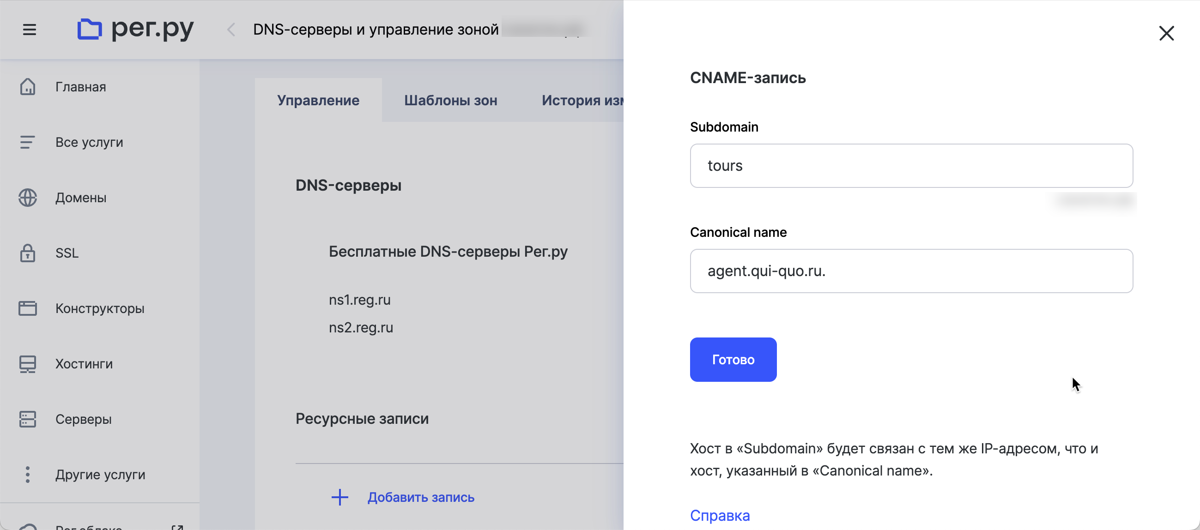The height and width of the screenshot is (530, 1200).
Task: Click the рег.ру folder logo
Action: (90, 30)
